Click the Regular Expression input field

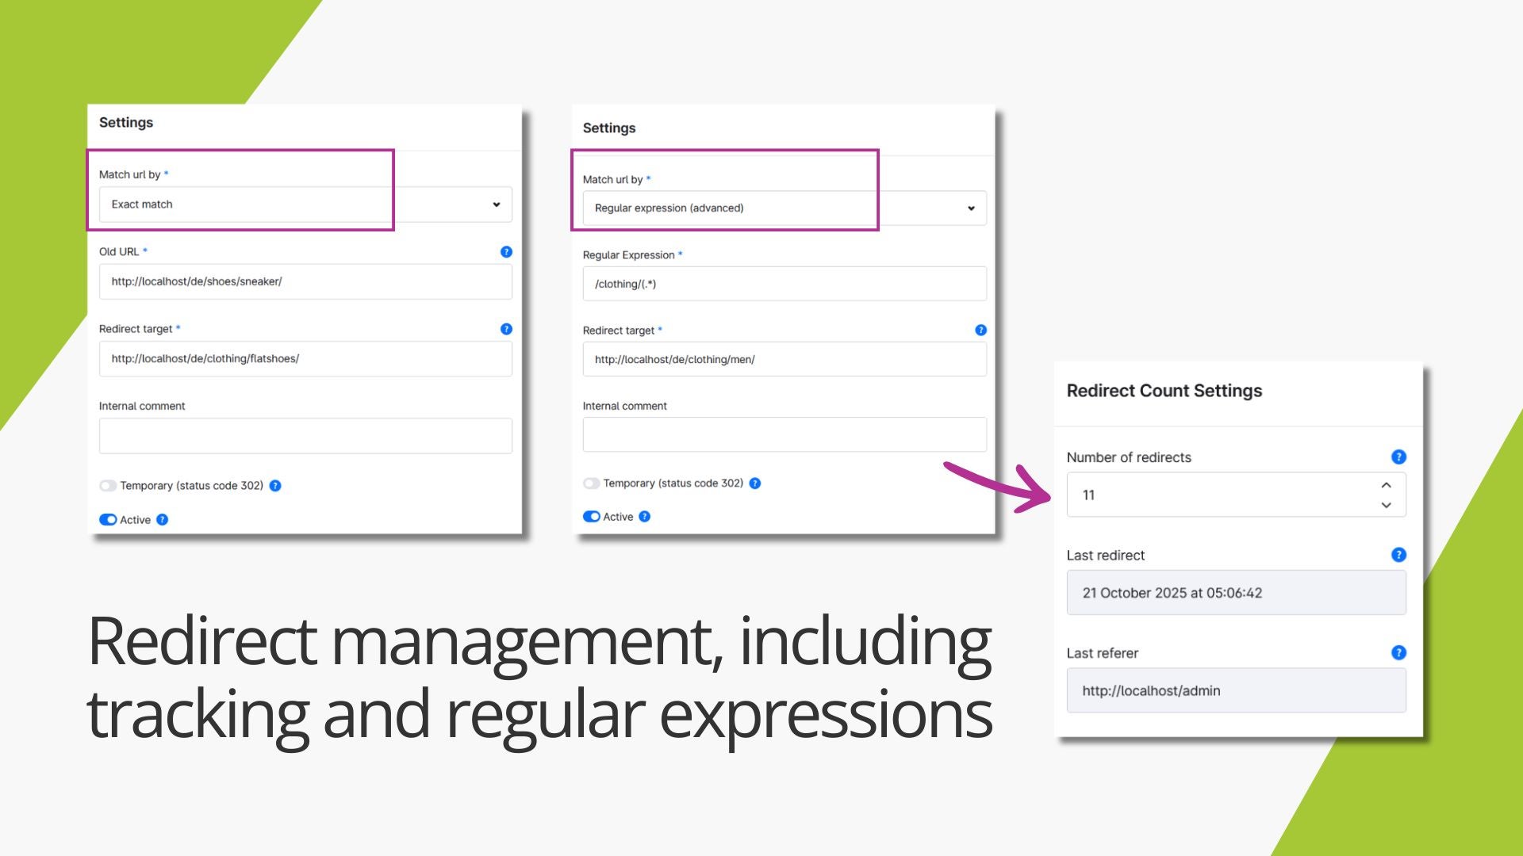(x=784, y=284)
